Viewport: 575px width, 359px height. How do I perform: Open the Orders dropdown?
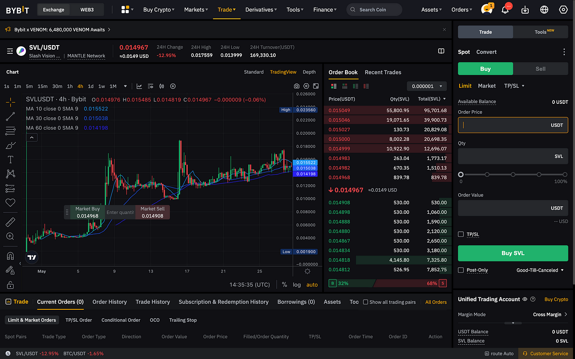(462, 9)
